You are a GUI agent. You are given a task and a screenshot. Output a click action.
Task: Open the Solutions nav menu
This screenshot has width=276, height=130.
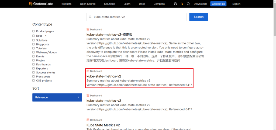pyautogui.click(x=109, y=4)
